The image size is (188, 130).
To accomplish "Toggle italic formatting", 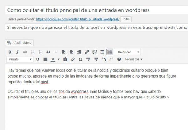I will (x=18, y=52).
